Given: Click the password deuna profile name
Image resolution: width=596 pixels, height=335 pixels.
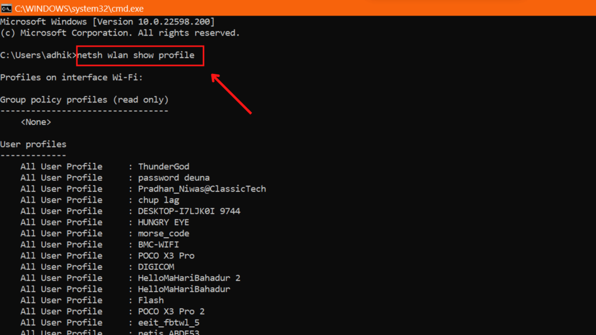Looking at the screenshot, I should pyautogui.click(x=173, y=178).
